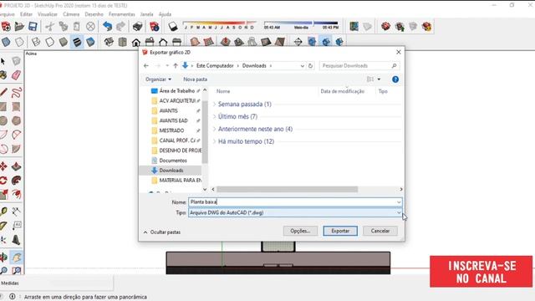Open export Opções button
The height and width of the screenshot is (301, 535).
click(x=300, y=231)
